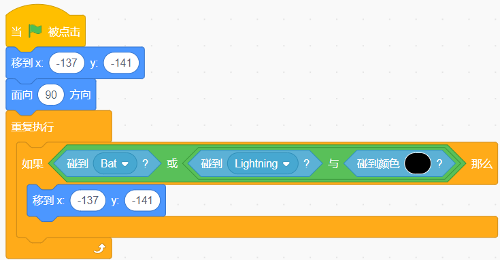
Task: Select the 重复执行 forever block
Action: click(33, 127)
